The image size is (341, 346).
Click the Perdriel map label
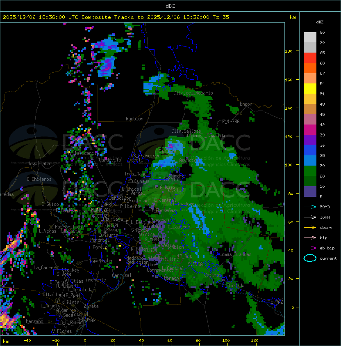click(100, 240)
